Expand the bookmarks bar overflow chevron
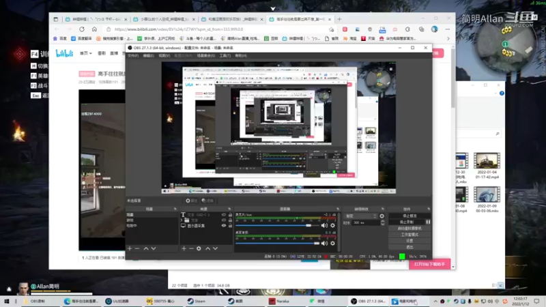The height and width of the screenshot is (307, 546). coord(448,39)
